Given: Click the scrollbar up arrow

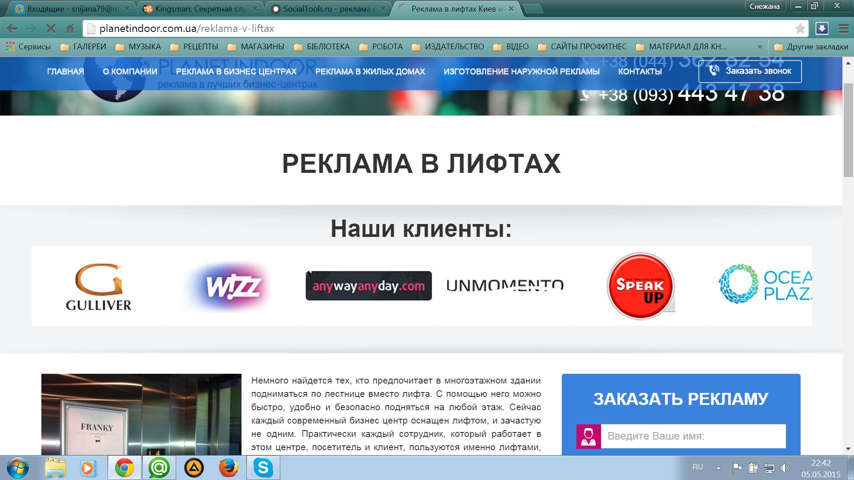Looking at the screenshot, I should tap(848, 63).
